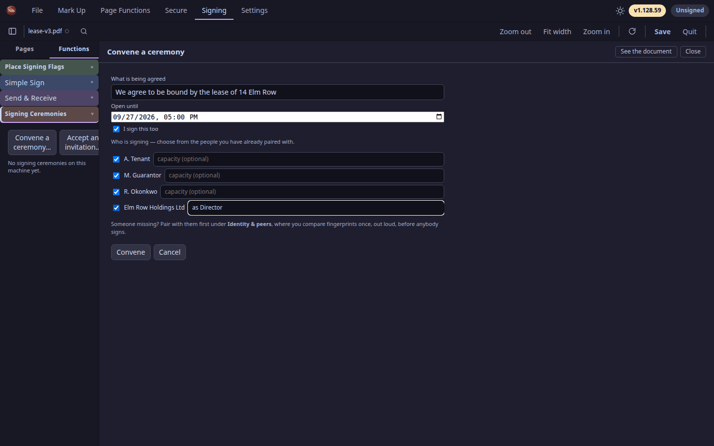The height and width of the screenshot is (446, 714).
Task: Click the refresh/reload icon
Action: [x=632, y=31]
